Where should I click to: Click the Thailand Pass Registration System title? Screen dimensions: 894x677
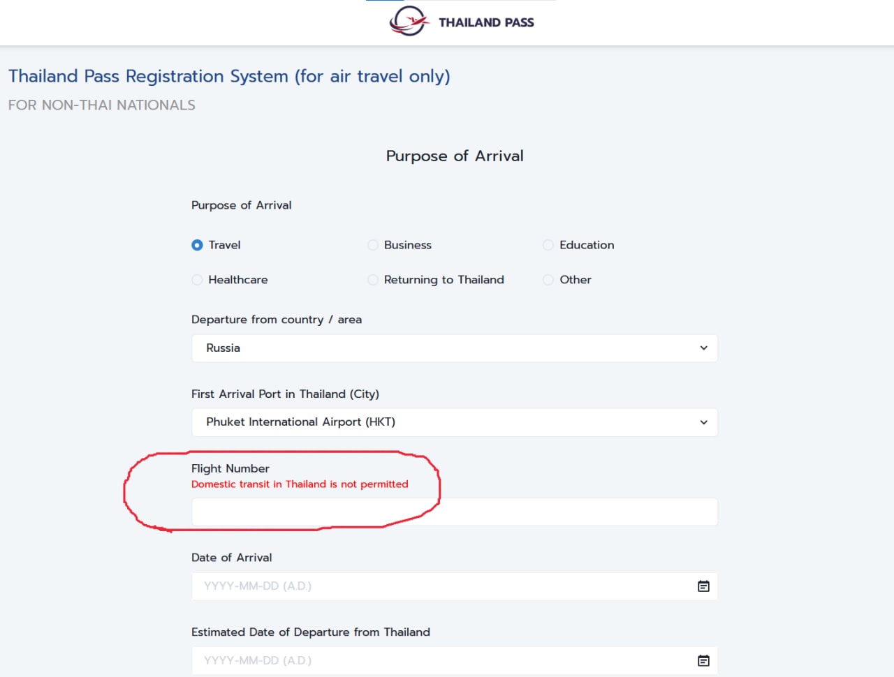(x=229, y=76)
